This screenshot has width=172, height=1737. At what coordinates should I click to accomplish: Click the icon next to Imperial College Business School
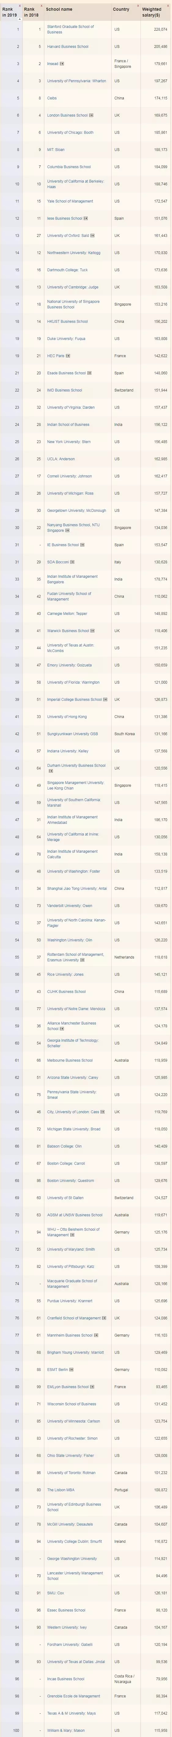click(105, 699)
